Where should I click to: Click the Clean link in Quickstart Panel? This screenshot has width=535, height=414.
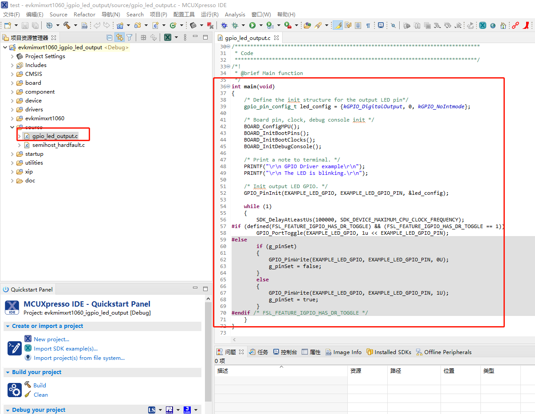(x=40, y=394)
